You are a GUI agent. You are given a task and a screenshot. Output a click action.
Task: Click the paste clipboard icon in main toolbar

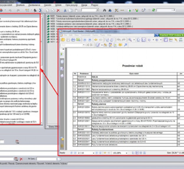76,10
